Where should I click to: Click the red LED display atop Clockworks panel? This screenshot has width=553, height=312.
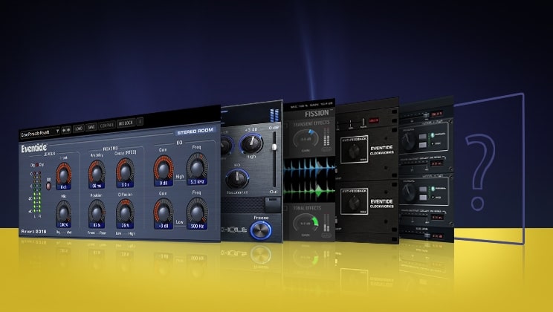tap(373, 120)
